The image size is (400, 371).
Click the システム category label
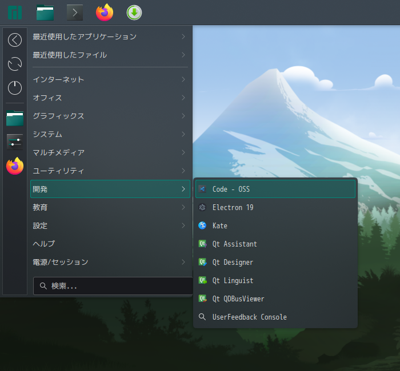coord(47,134)
